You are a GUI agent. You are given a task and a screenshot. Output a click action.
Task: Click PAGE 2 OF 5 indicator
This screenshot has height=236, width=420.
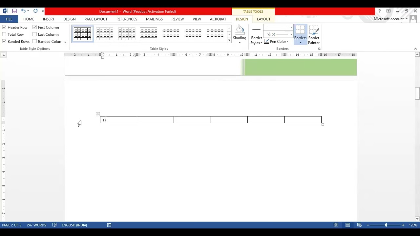(11, 225)
